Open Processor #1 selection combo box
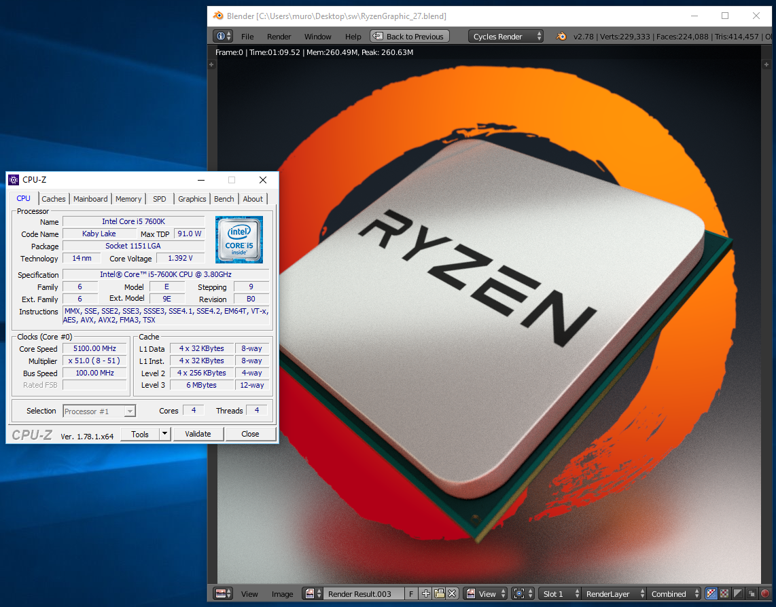The image size is (776, 607). (99, 411)
